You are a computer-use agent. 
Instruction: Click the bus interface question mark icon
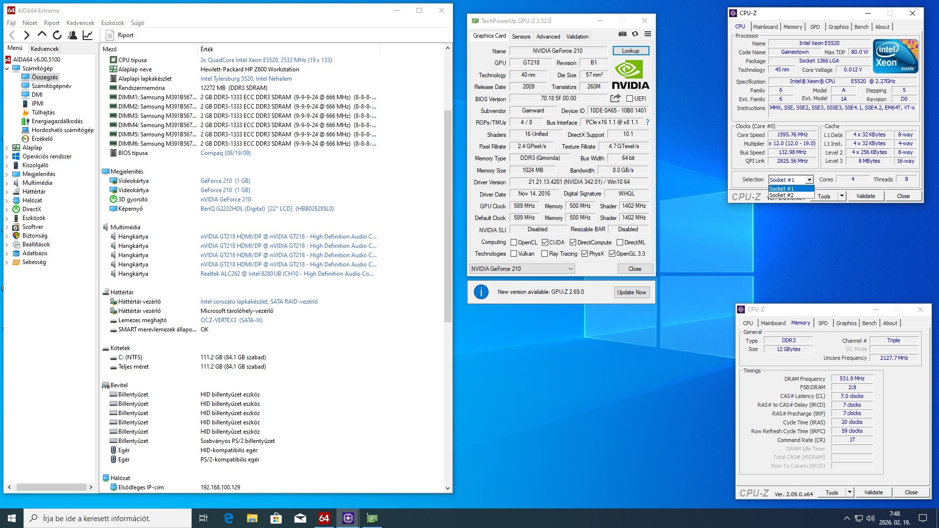click(x=648, y=122)
